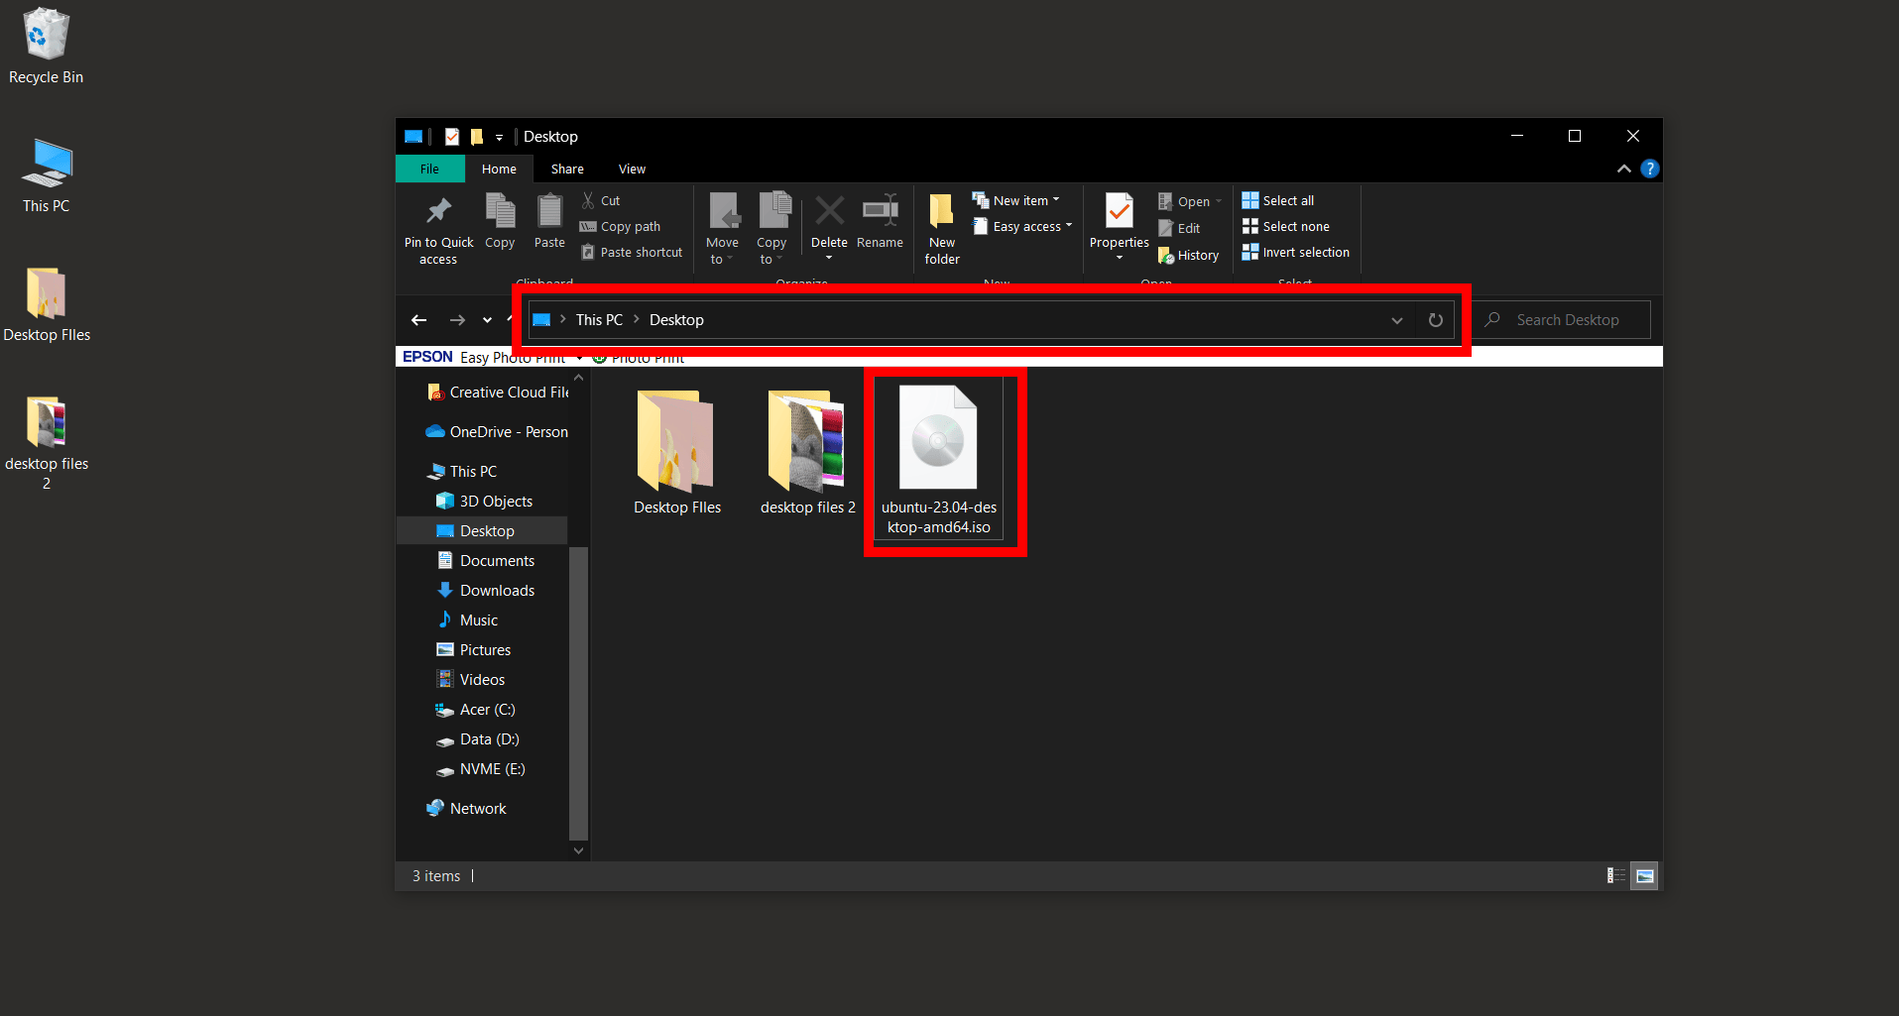Switch to large thumbnails view

(x=1644, y=875)
